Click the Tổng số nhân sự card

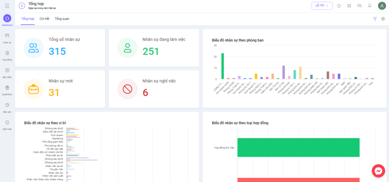60,48
